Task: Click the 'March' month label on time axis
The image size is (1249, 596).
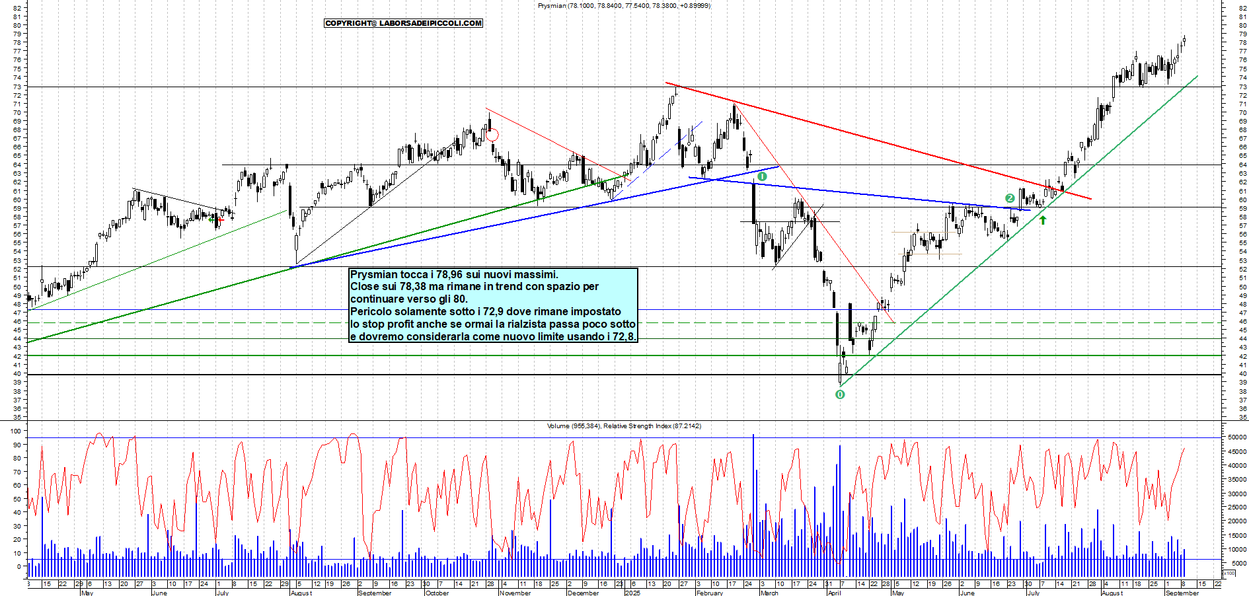Action: point(769,593)
